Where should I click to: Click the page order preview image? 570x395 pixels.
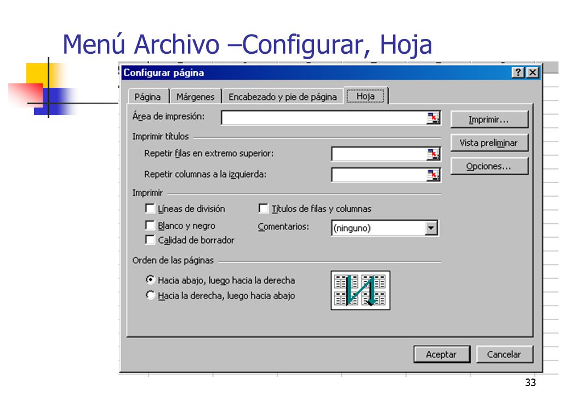pyautogui.click(x=360, y=290)
